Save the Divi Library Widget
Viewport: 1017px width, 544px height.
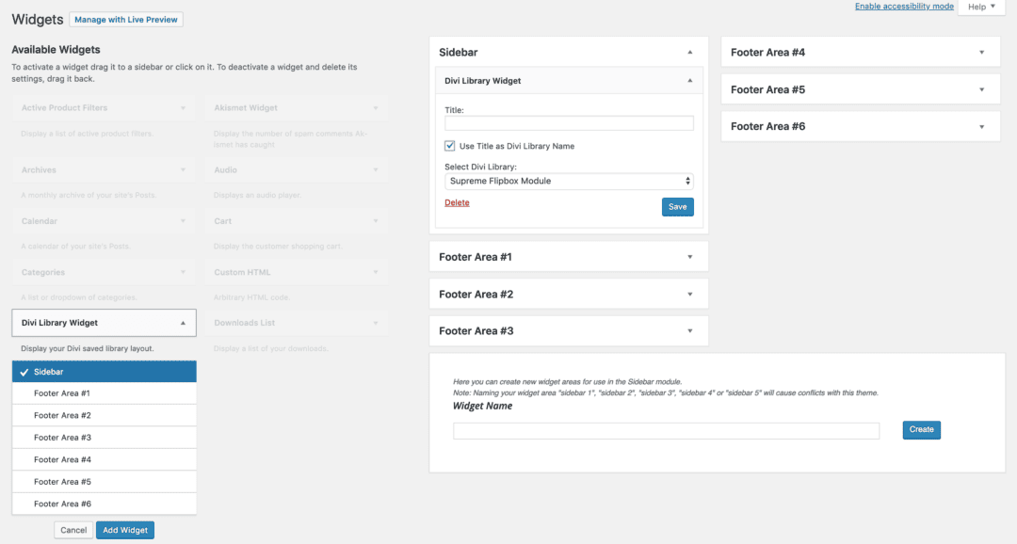678,207
